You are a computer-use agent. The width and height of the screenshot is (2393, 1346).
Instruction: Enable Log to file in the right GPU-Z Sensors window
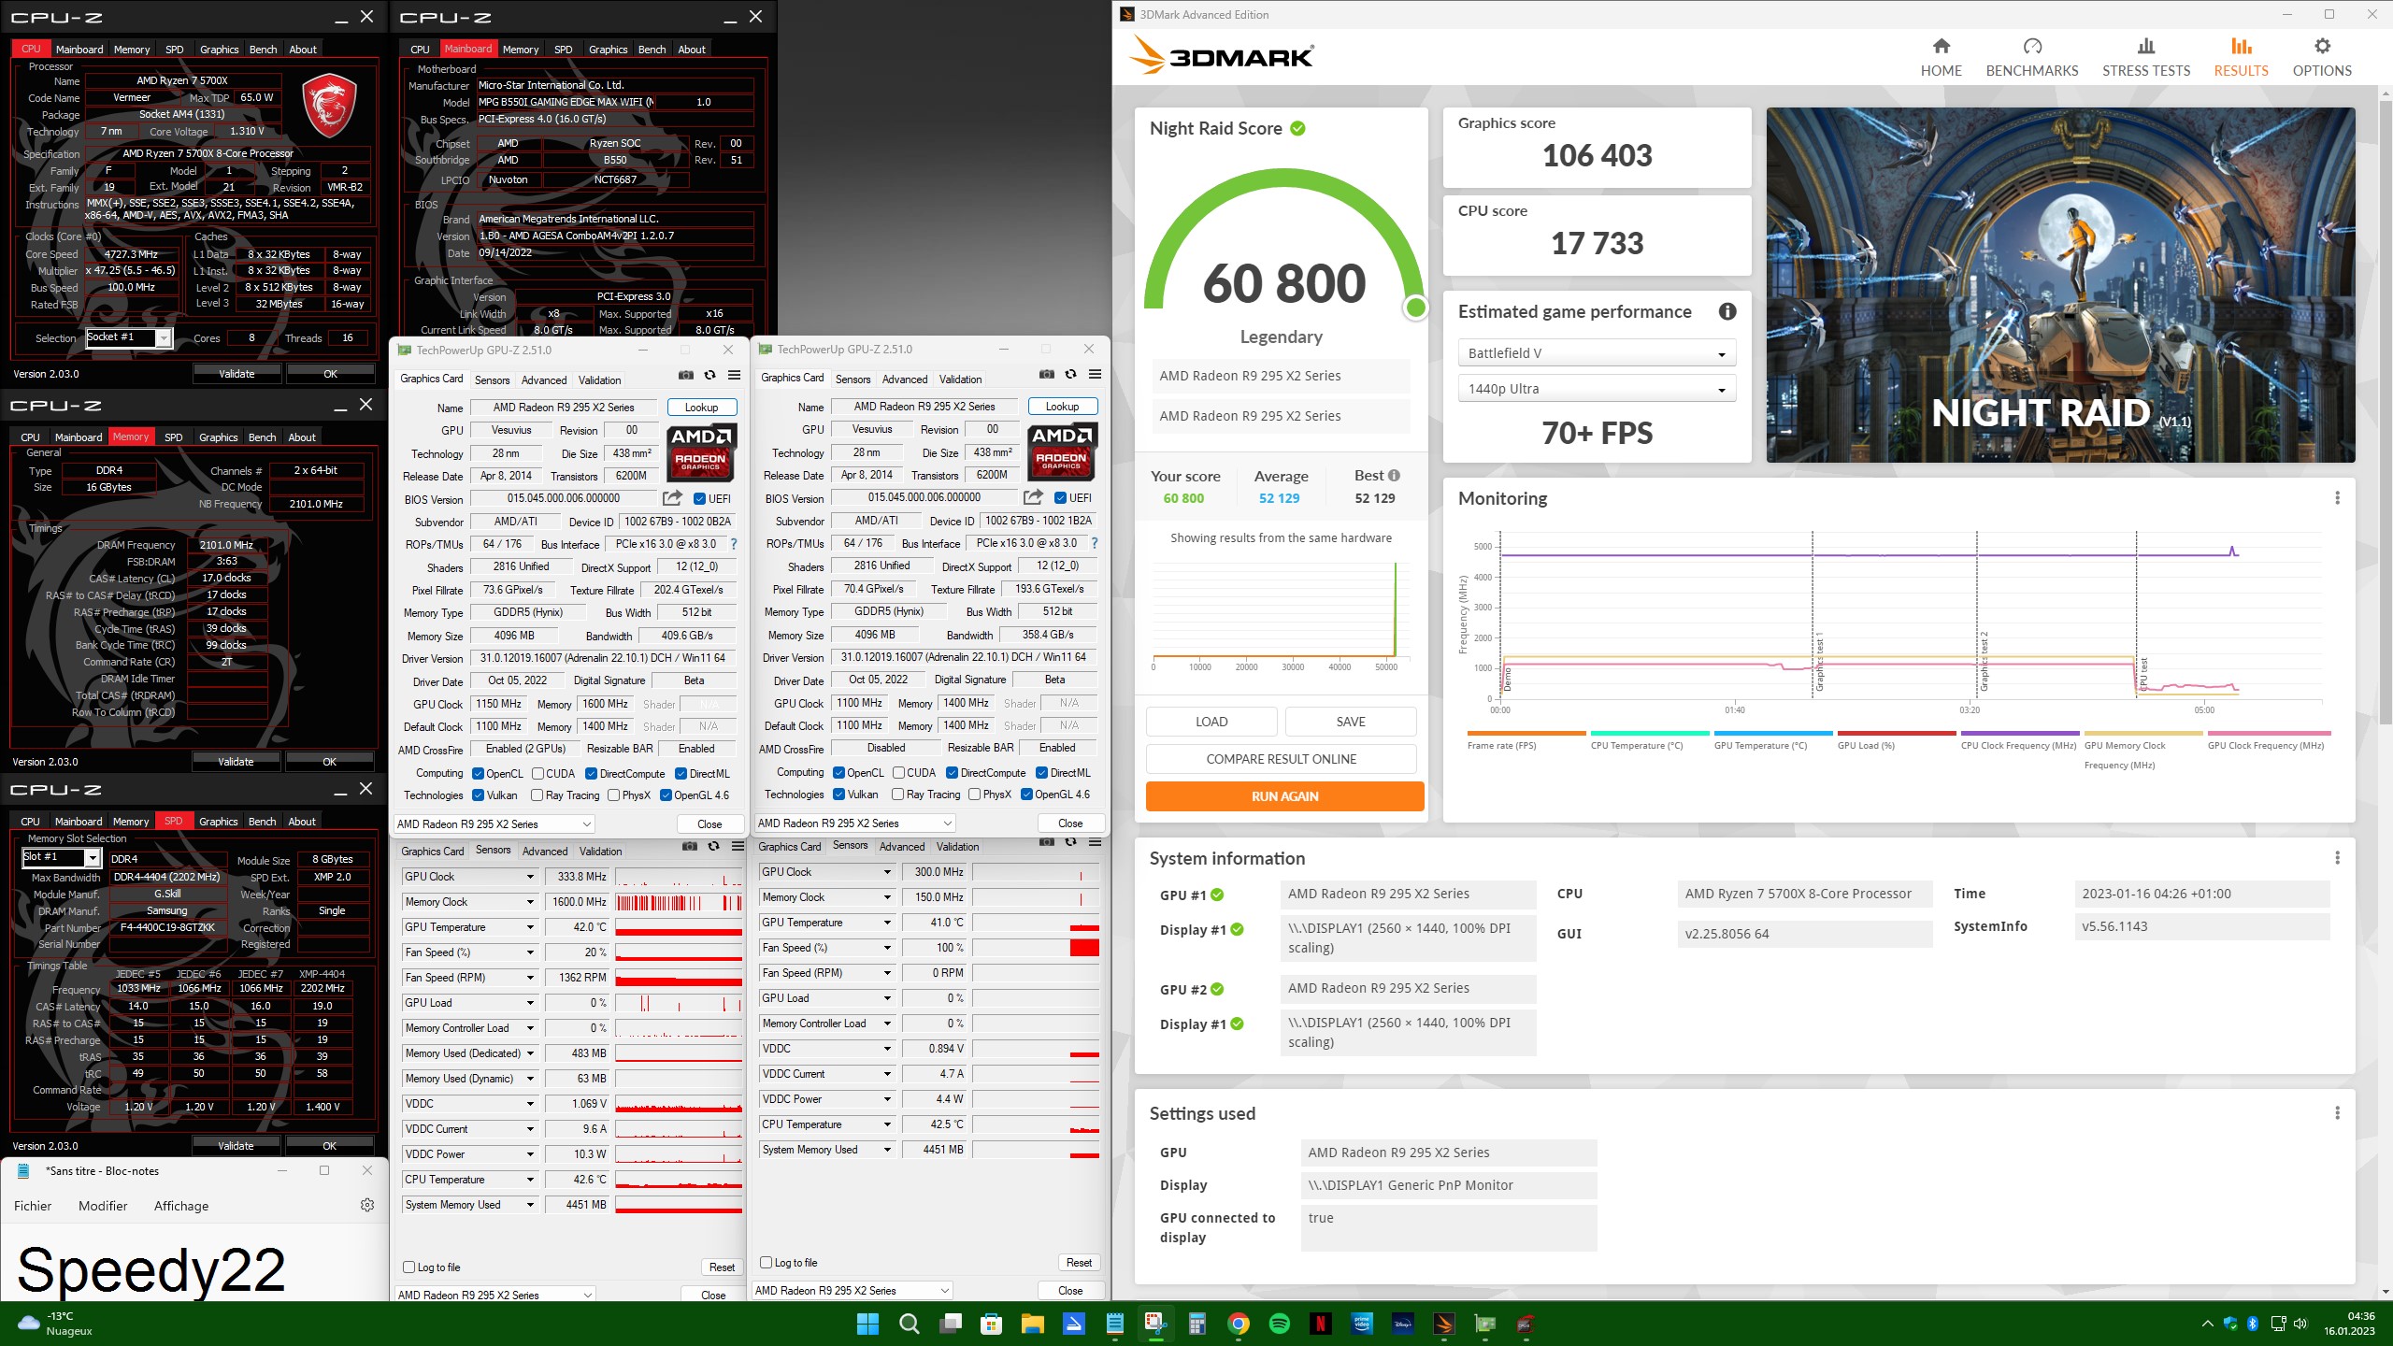766,1263
